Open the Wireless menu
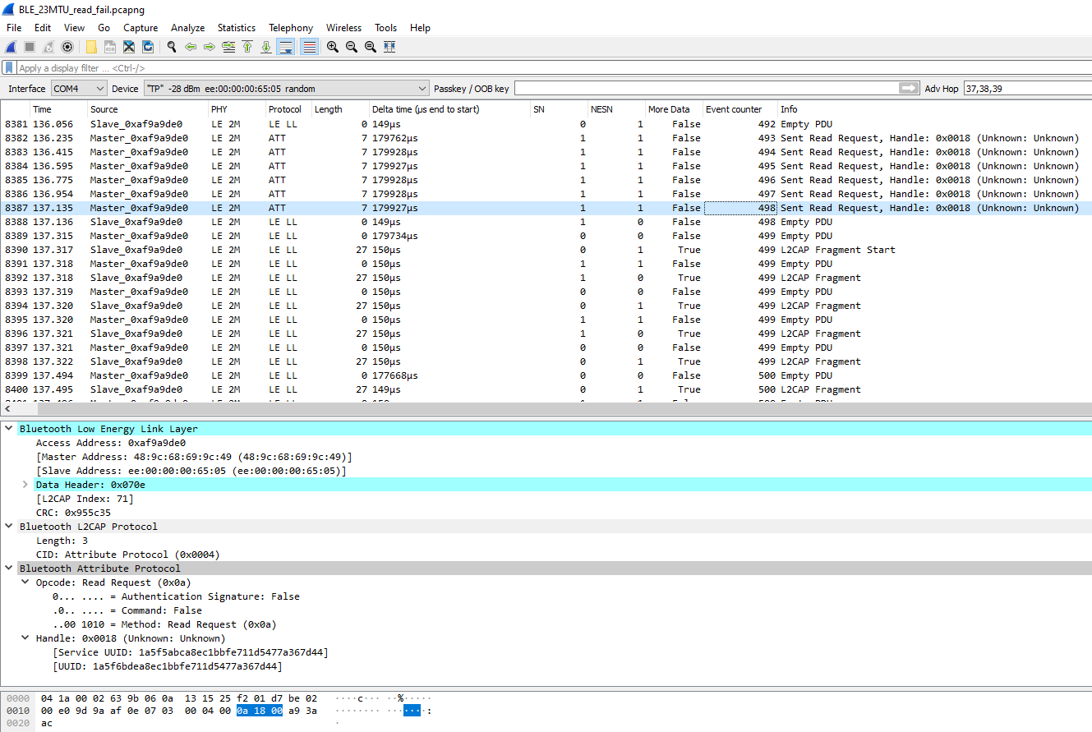 click(x=343, y=28)
